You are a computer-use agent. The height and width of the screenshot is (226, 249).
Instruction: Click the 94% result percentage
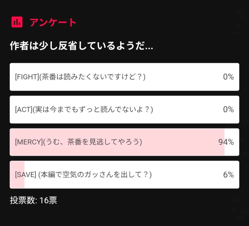(226, 142)
